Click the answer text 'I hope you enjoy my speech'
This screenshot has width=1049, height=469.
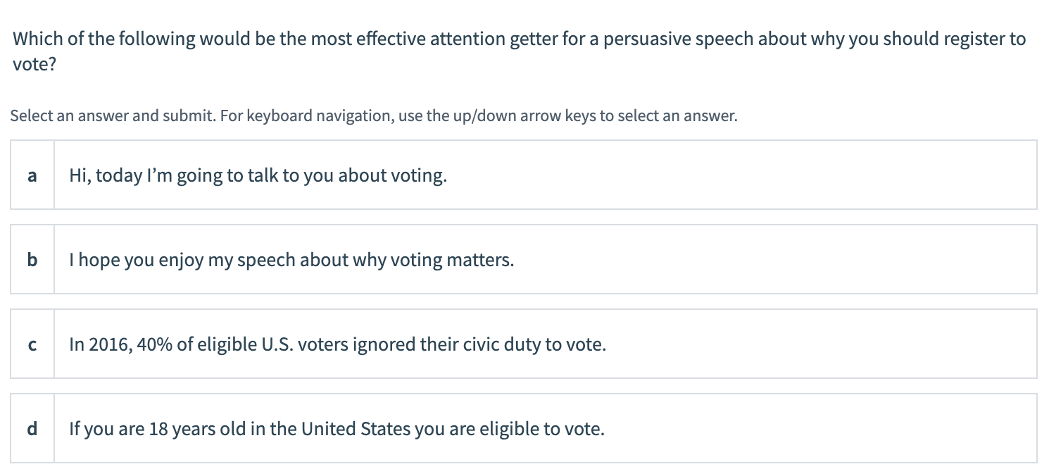coord(291,259)
